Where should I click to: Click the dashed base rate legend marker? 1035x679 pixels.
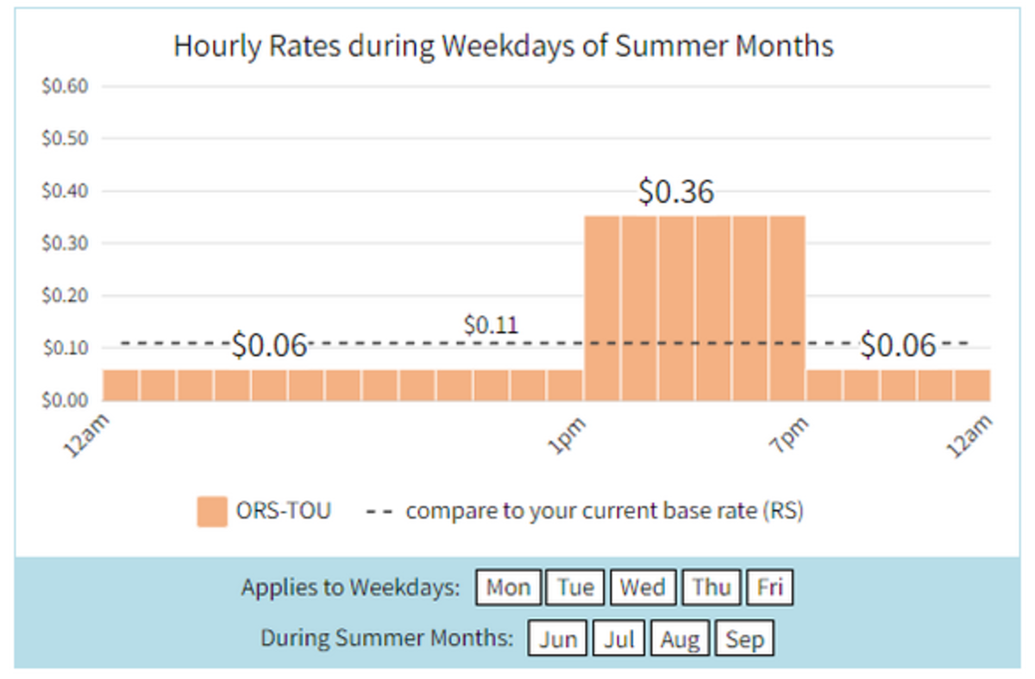pos(379,512)
